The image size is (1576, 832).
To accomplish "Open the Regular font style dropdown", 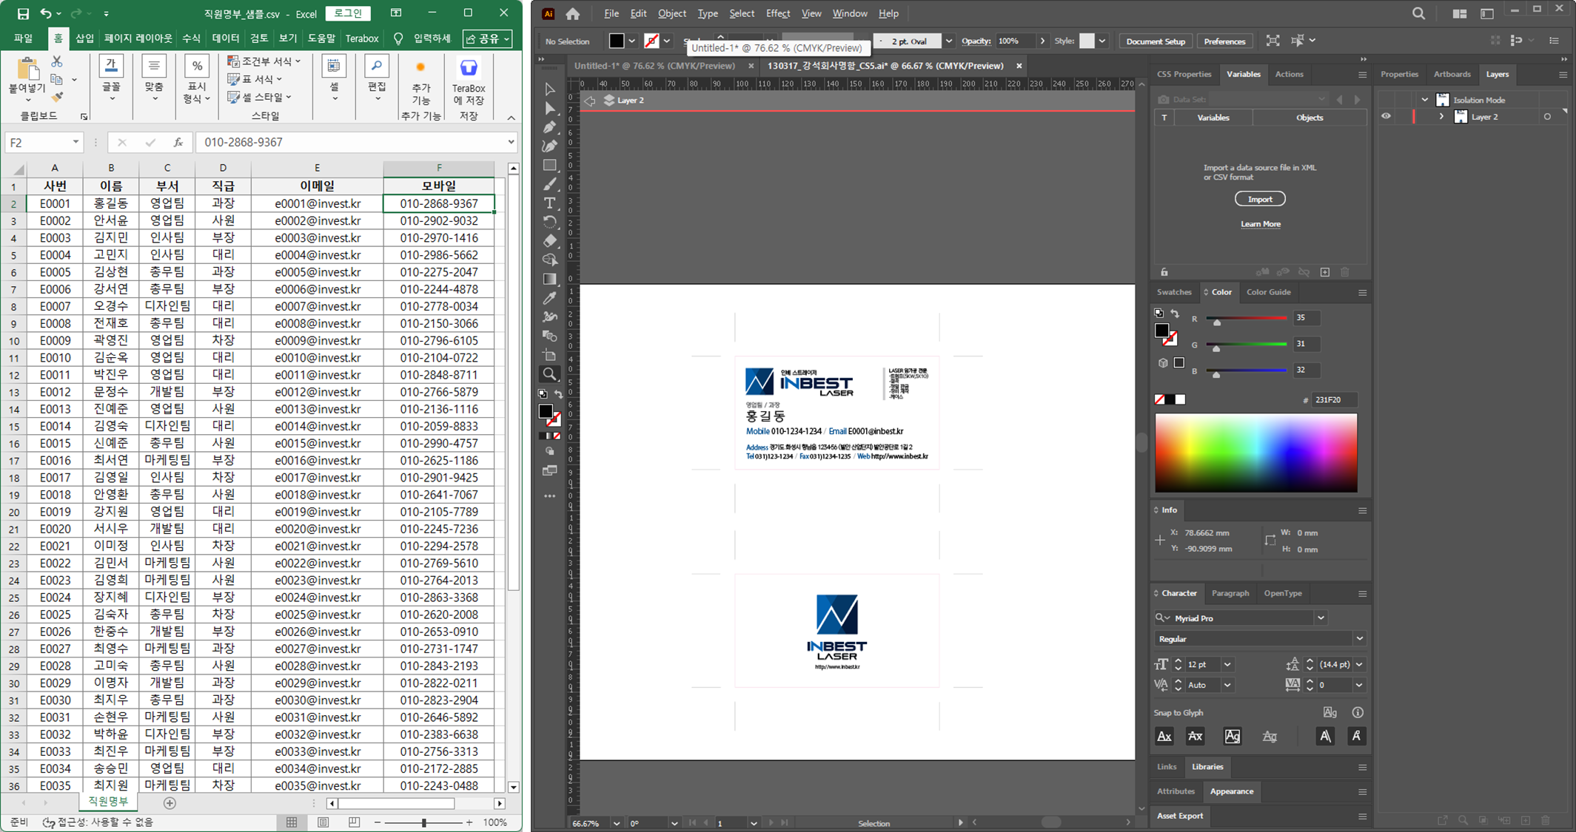I will click(x=1359, y=638).
